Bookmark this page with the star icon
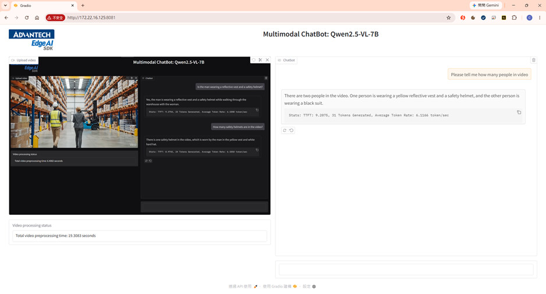Viewport: 546px width, 294px height. point(448,17)
